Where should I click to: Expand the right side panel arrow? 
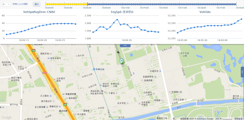(242, 72)
